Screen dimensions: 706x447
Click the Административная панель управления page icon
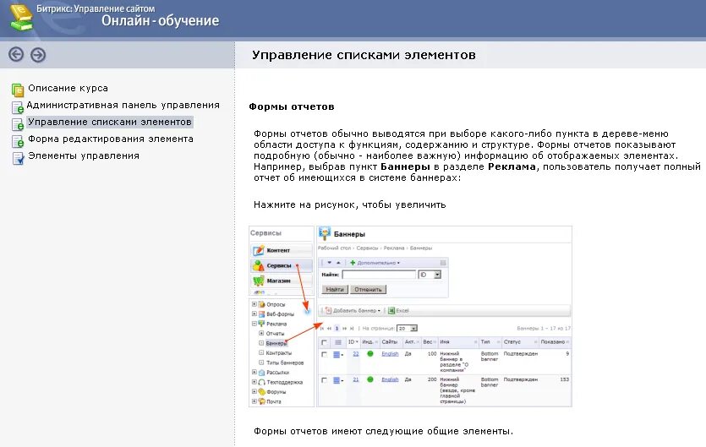(18, 107)
